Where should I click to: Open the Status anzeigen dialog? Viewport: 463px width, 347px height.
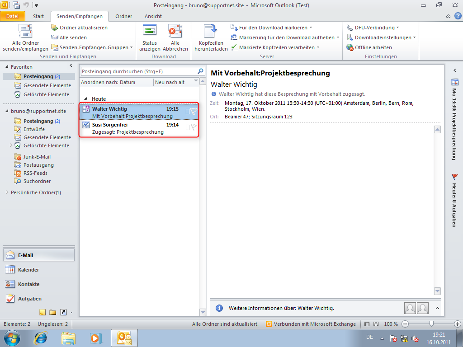tap(150, 38)
